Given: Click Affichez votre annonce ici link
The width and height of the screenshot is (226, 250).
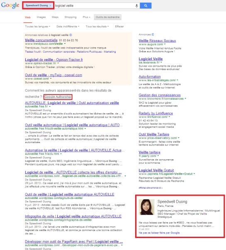Looking at the screenshot, I should 151,188.
